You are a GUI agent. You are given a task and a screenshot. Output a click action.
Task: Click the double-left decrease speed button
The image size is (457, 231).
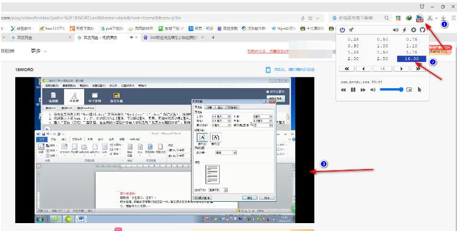tap(347, 69)
